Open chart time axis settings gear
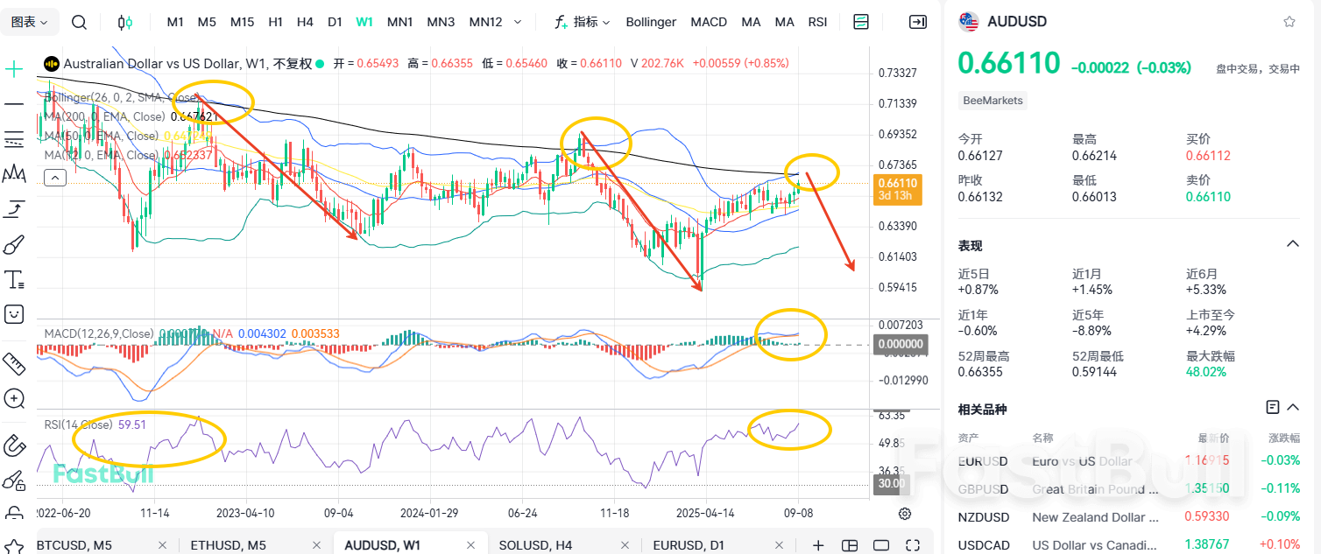The height and width of the screenshot is (554, 1321). [905, 514]
